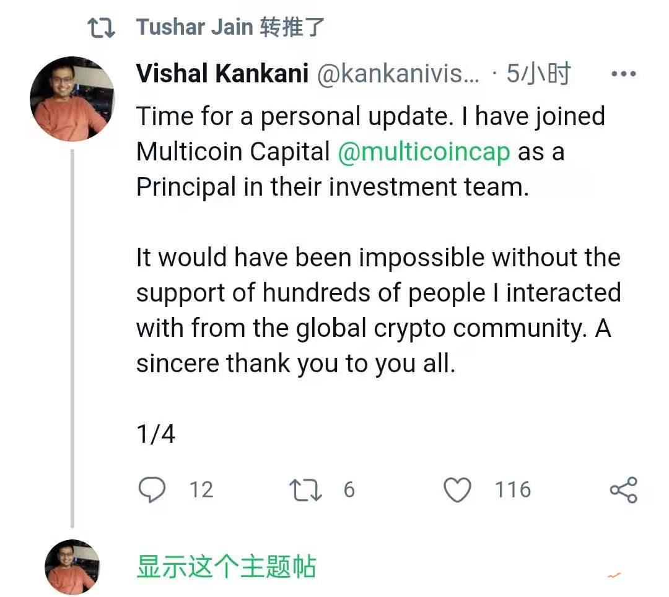
Task: Like the tweet via heart icon
Action: 458,489
